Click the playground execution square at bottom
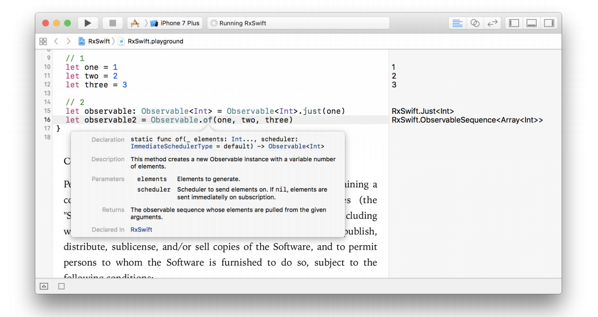598x317 pixels. pos(61,286)
